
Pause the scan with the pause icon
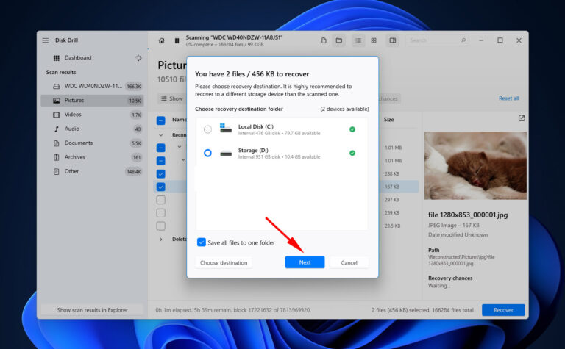point(177,40)
